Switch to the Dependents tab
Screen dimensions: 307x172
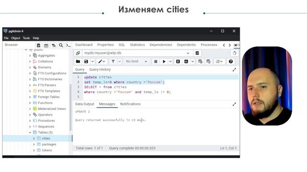tap(186, 44)
